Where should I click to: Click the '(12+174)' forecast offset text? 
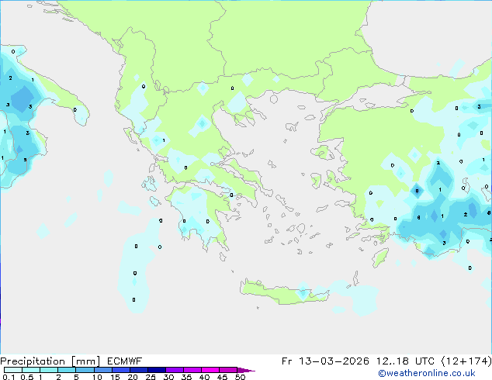click(x=466, y=361)
